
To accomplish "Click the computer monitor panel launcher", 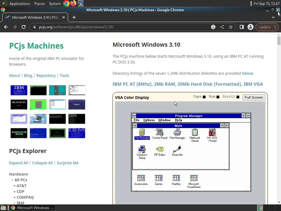I will [81, 3].
